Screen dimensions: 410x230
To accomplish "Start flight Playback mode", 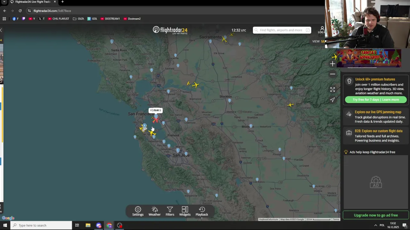I will pos(202,211).
